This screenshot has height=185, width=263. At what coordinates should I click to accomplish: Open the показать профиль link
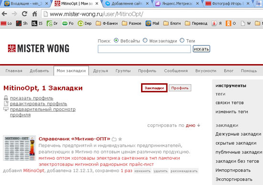coord(32,98)
